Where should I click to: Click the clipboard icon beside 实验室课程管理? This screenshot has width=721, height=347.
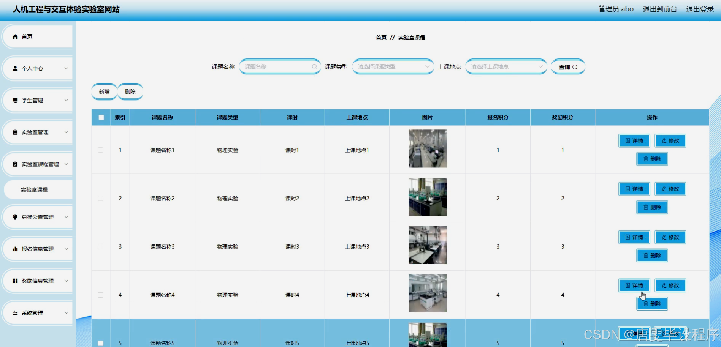tap(15, 164)
